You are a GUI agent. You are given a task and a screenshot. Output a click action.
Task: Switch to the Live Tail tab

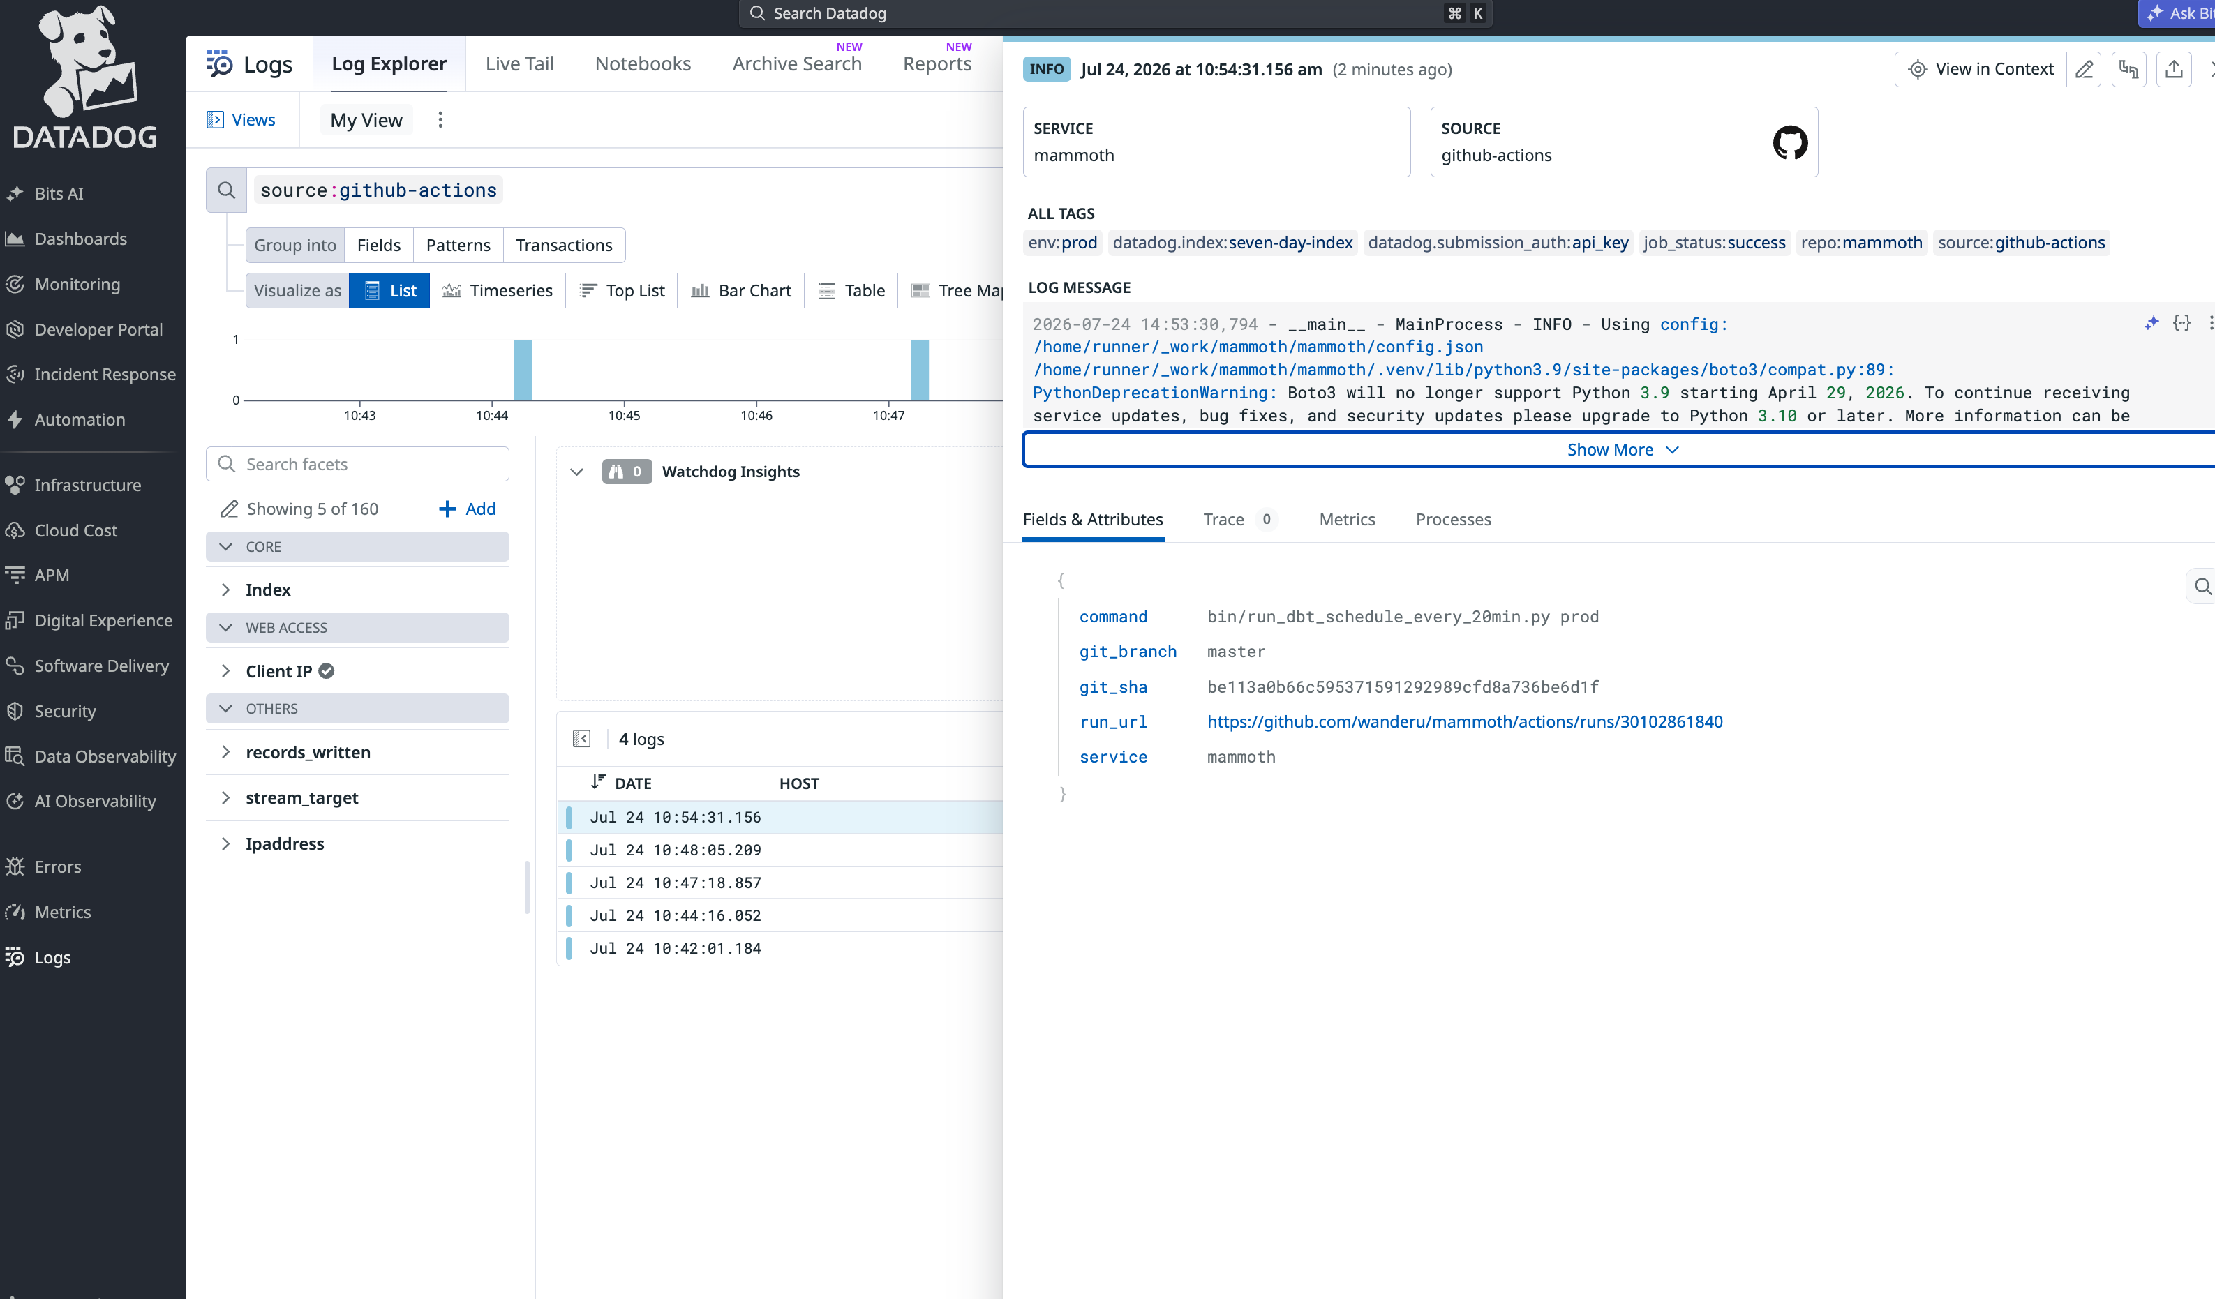519,64
